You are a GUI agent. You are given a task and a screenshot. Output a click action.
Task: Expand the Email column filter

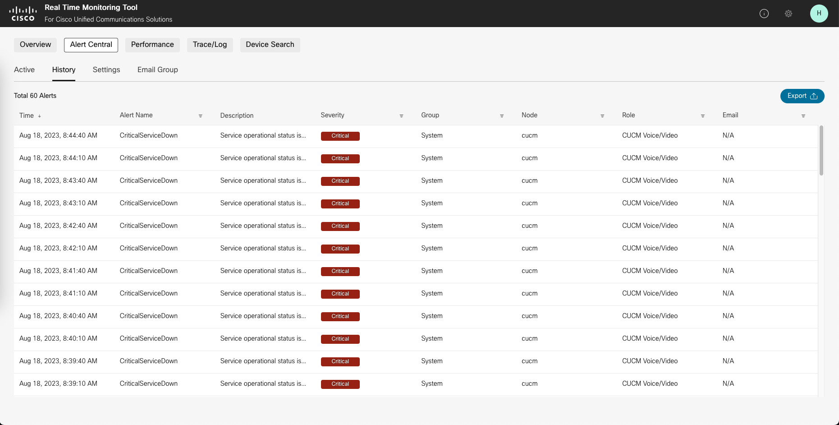[803, 116]
